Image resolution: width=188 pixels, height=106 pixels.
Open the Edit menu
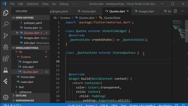(x=21, y=4)
